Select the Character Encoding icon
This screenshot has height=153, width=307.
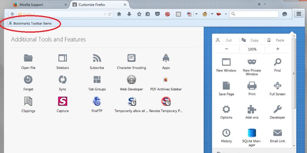click(x=131, y=58)
